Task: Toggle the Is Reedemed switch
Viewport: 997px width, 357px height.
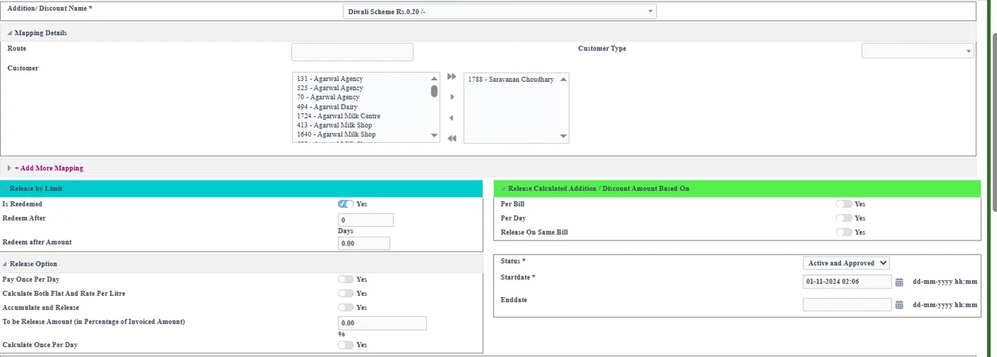Action: point(345,204)
